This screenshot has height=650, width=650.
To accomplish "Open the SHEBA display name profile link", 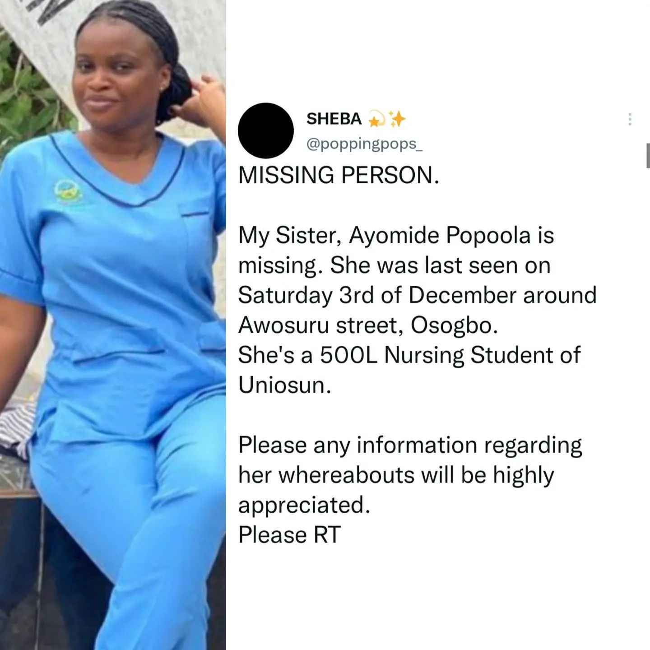I will pyautogui.click(x=334, y=119).
